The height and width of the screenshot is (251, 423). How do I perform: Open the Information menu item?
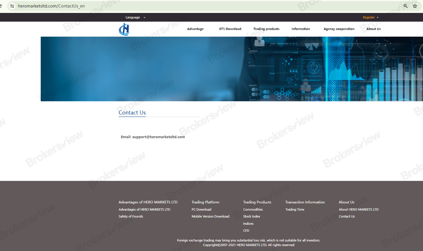pos(301,29)
